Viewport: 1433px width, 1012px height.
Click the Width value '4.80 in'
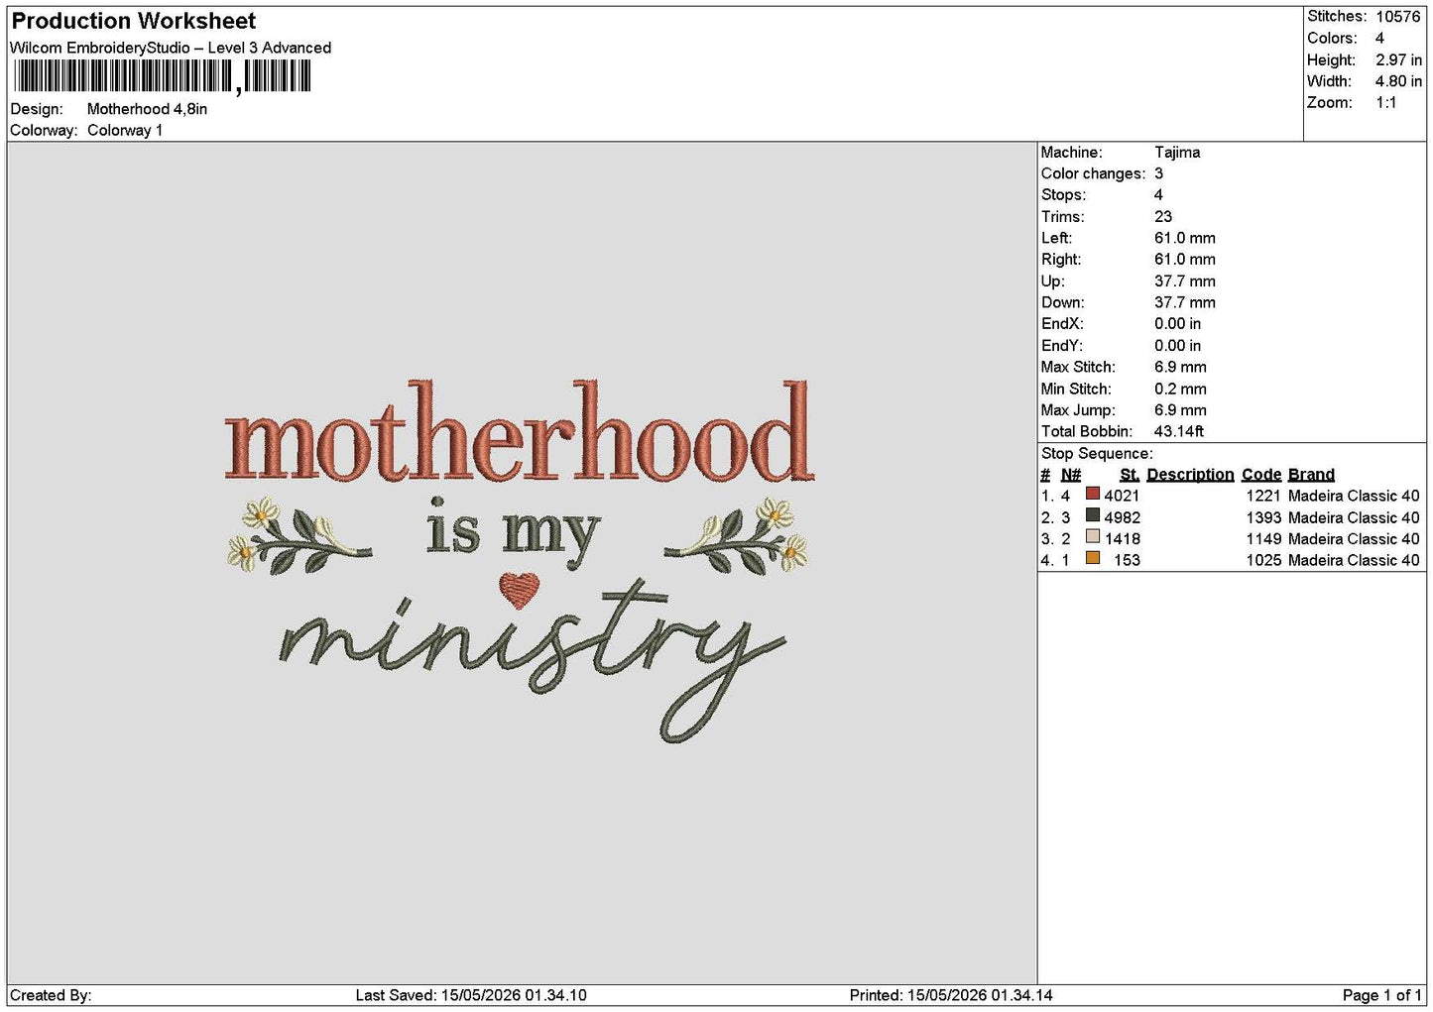click(1398, 81)
